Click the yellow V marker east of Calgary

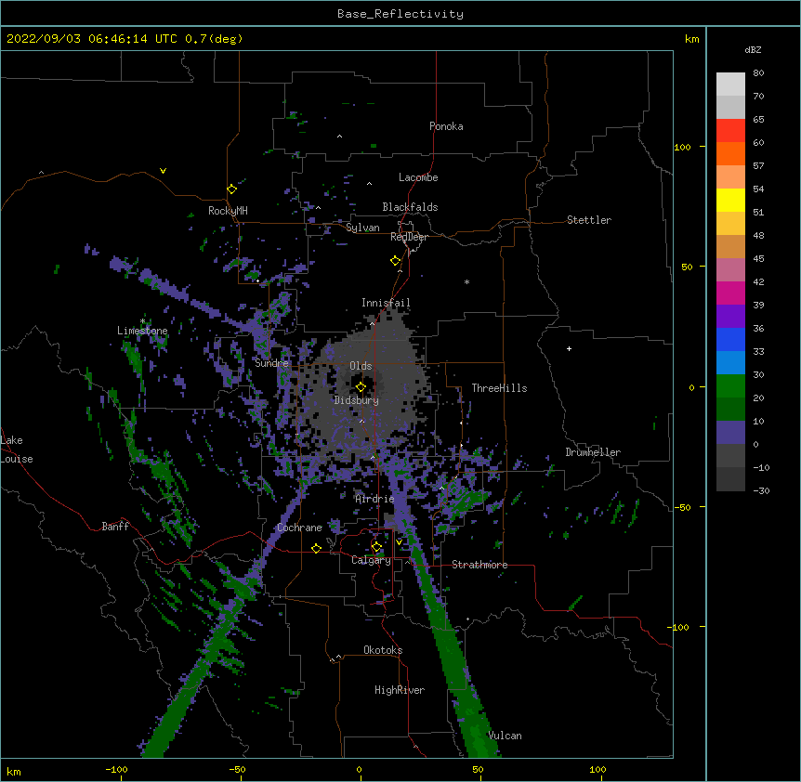click(x=399, y=542)
